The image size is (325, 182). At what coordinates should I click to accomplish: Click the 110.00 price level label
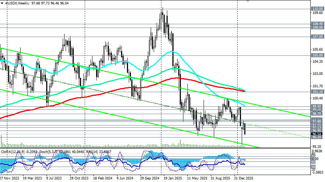coord(318,9)
